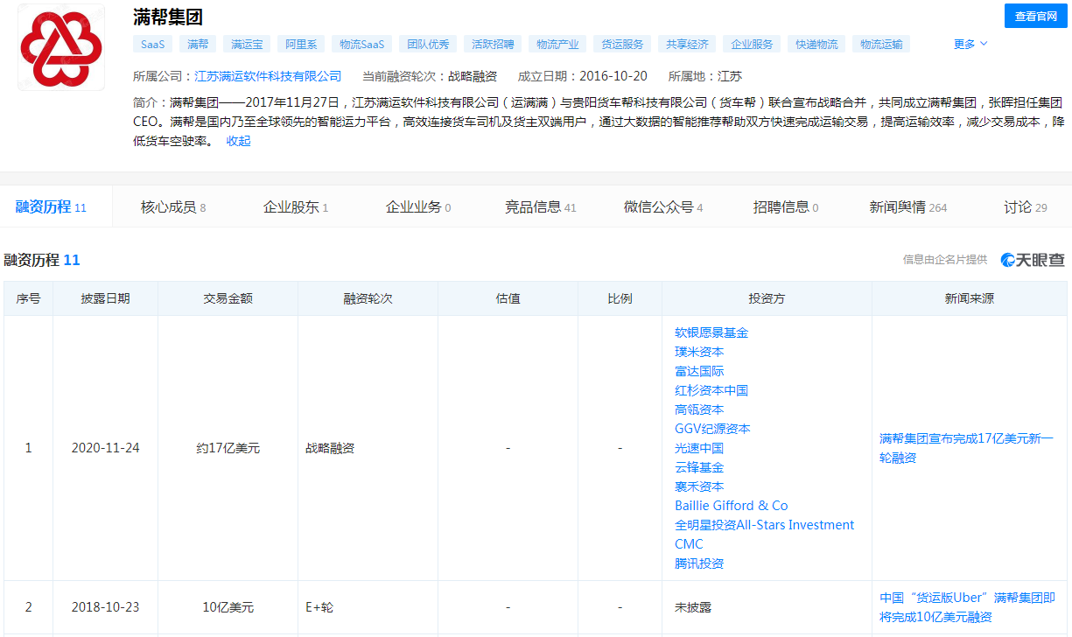Open the 天眼查 logo link
Image resolution: width=1072 pixels, height=637 pixels.
tap(1033, 260)
